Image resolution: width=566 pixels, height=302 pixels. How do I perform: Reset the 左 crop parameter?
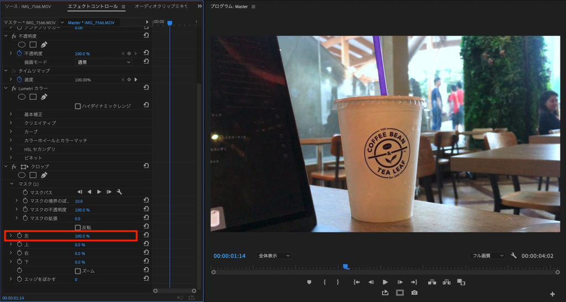click(x=146, y=236)
